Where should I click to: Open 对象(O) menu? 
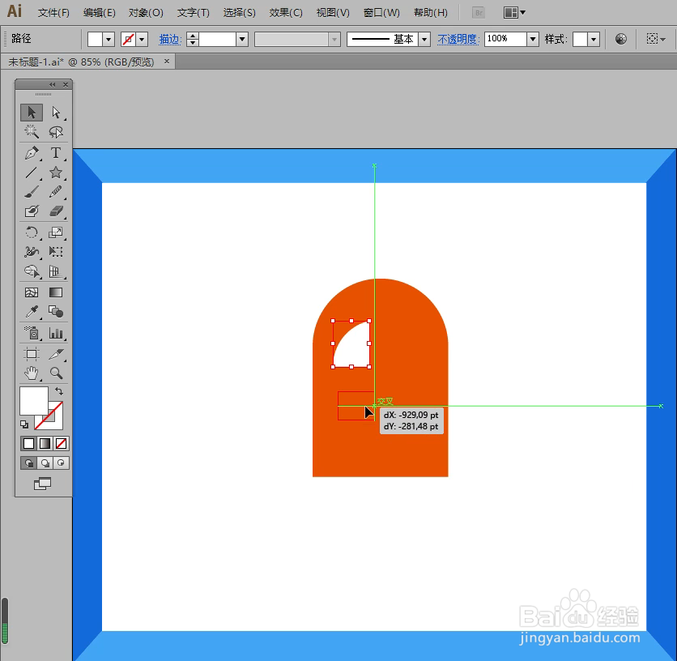pos(146,12)
